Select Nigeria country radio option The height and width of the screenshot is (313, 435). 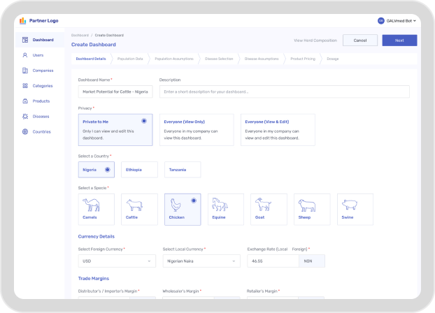(107, 169)
